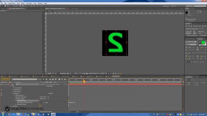Hide the text layer with eye switch

coord(1,84)
